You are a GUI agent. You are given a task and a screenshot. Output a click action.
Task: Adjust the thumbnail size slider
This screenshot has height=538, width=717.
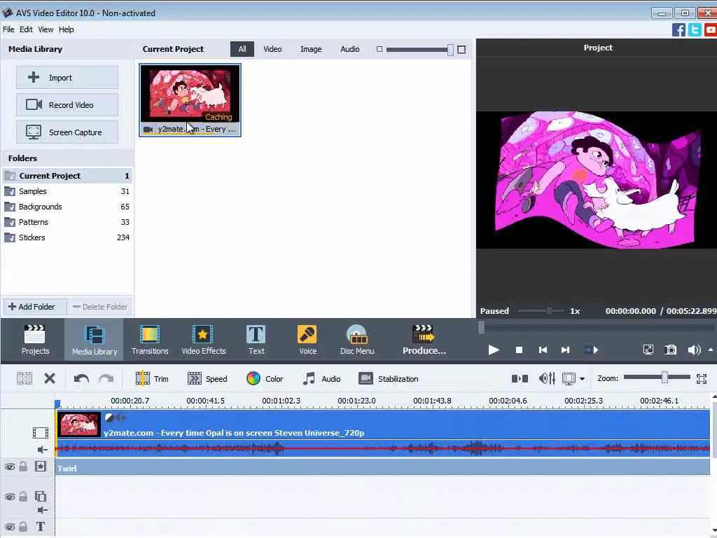pos(450,50)
